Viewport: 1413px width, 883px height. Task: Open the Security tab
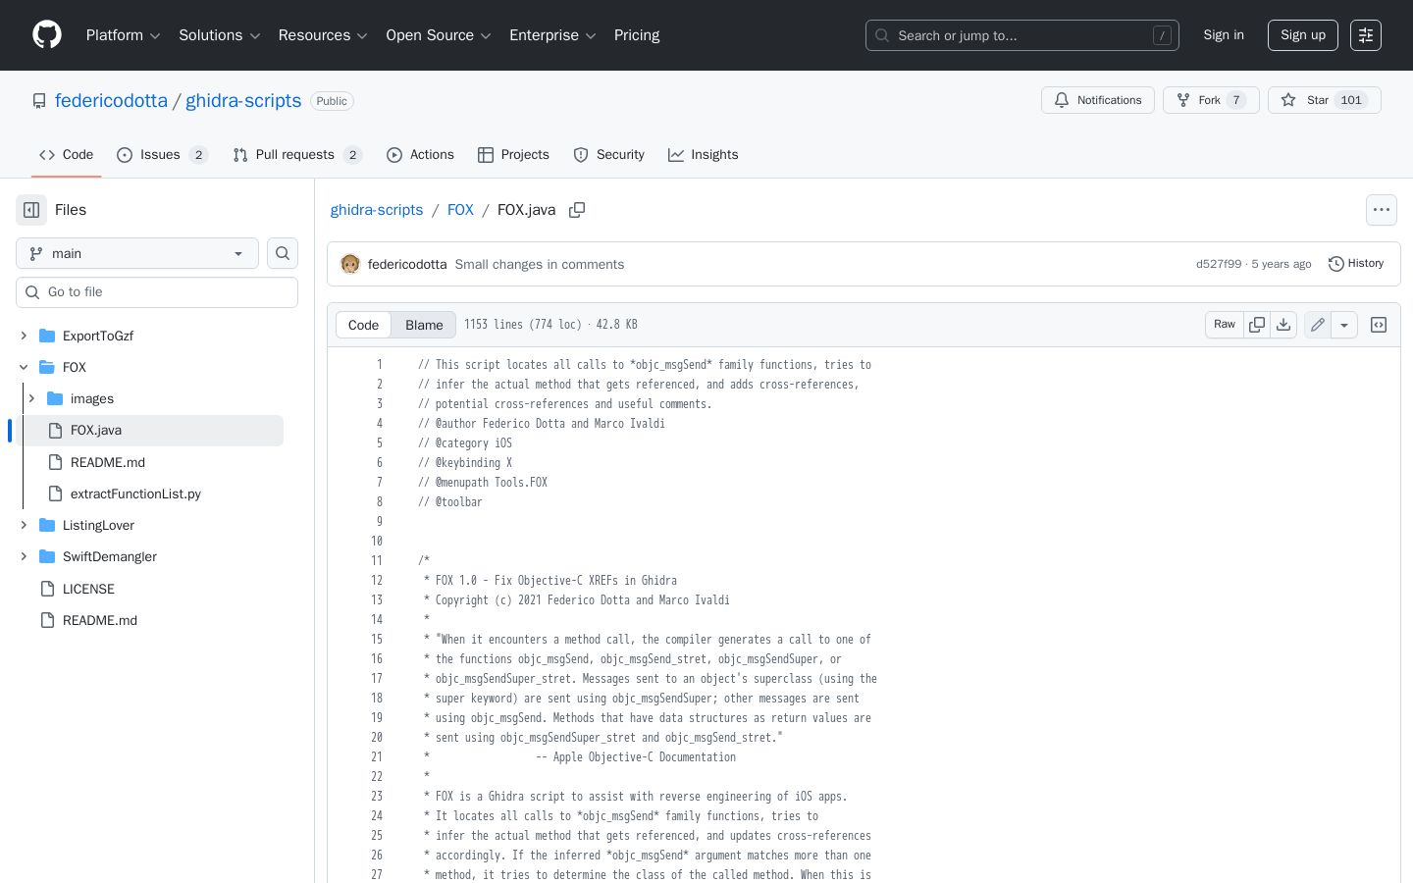pos(608,155)
